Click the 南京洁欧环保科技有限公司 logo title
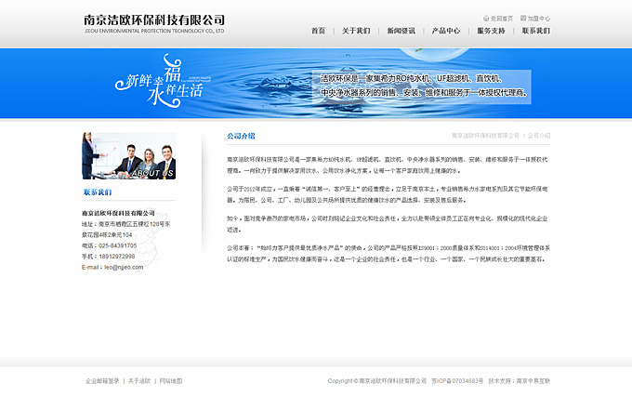This screenshot has height=397, width=632. click(x=154, y=20)
